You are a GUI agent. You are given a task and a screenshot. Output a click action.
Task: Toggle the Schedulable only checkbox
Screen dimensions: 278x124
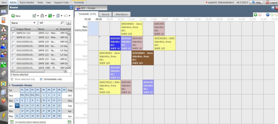[x=42, y=79]
